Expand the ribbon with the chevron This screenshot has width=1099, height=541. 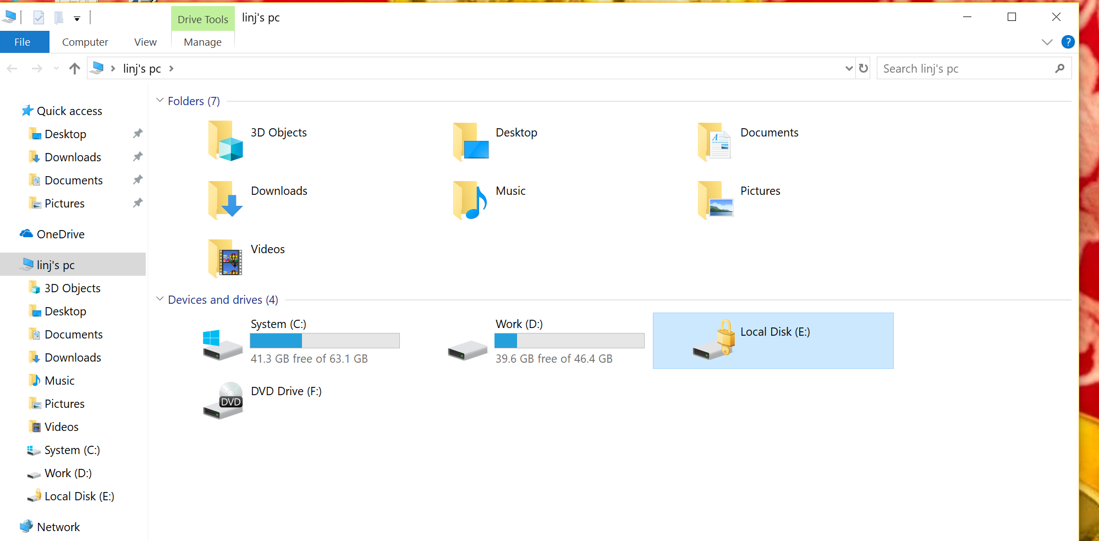click(x=1047, y=42)
